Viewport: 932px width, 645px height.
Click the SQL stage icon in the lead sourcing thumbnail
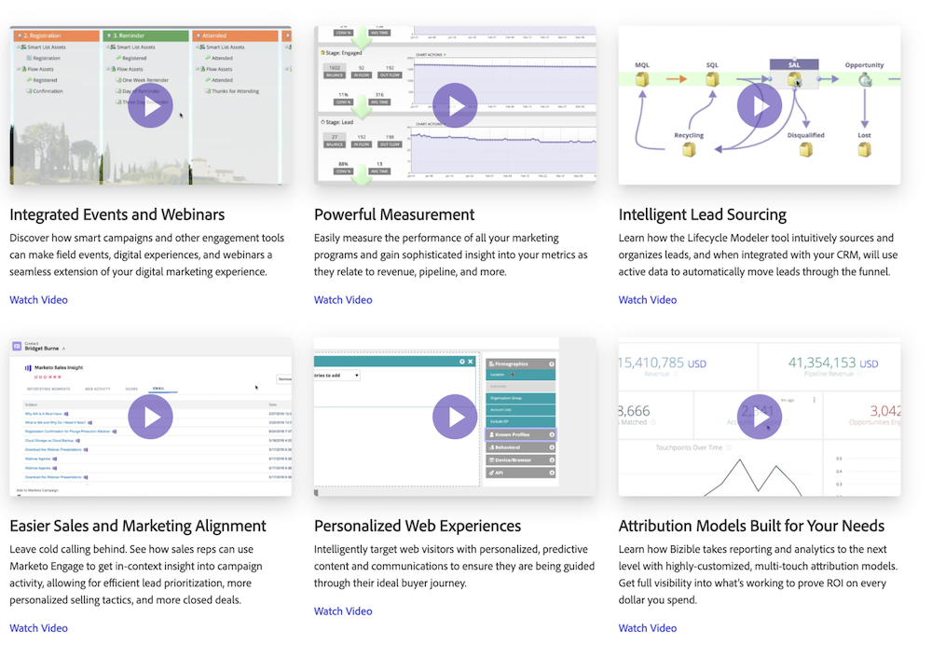click(712, 79)
